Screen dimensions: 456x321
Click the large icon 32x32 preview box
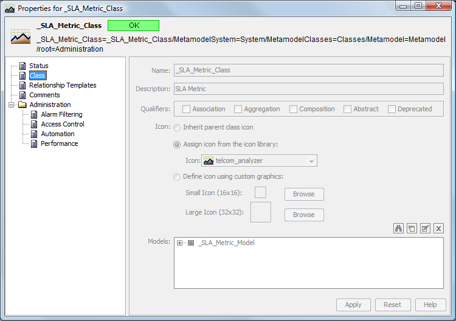[x=261, y=212]
